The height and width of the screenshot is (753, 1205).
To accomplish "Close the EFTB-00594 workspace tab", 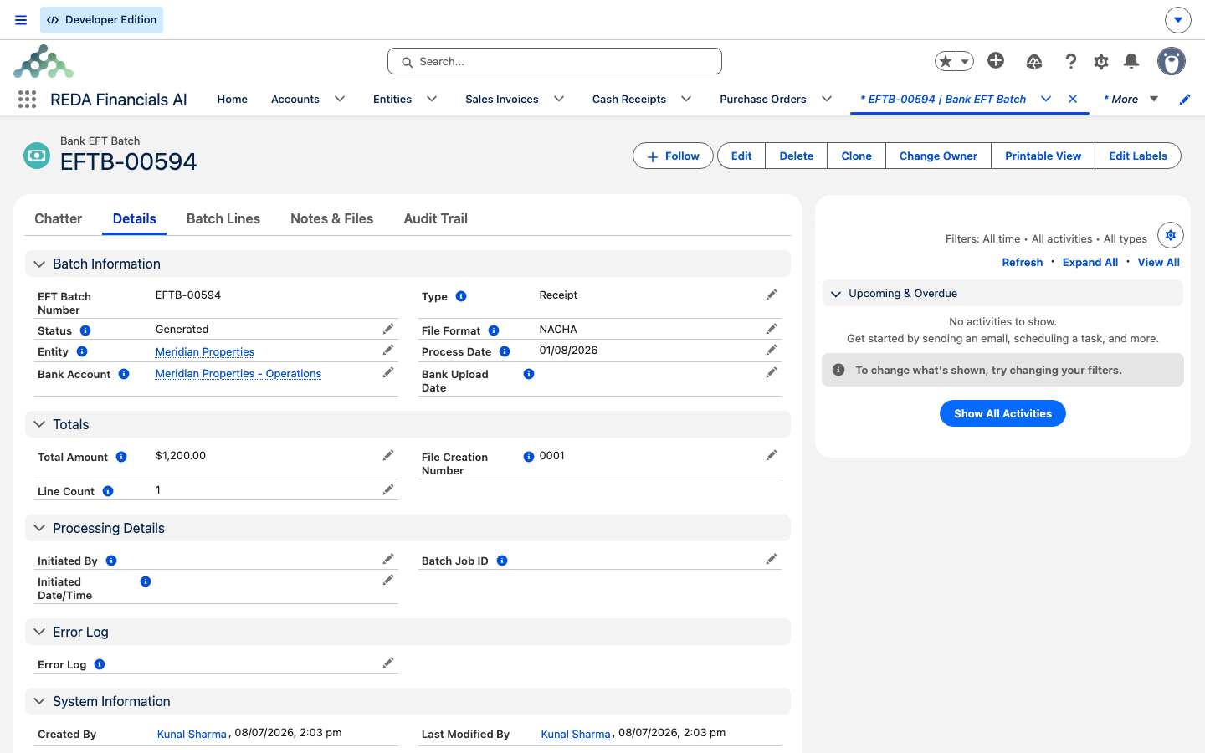I will click(x=1073, y=99).
